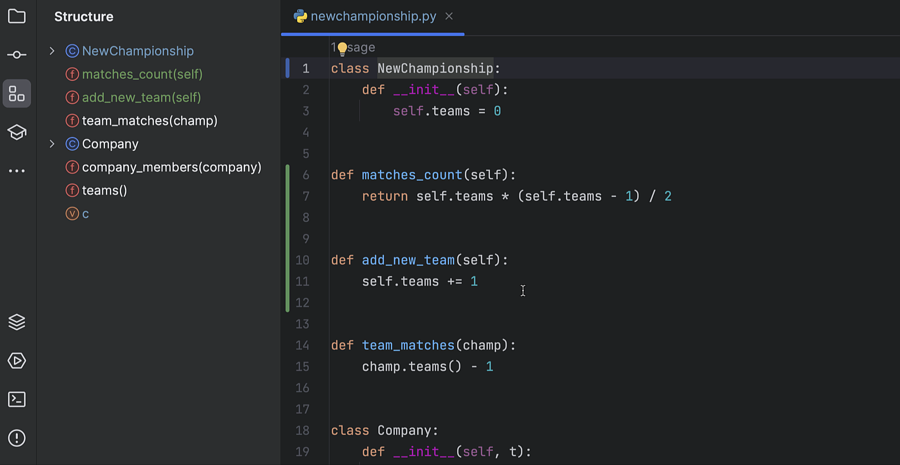
Task: Open the Services run icon
Action: (x=17, y=361)
